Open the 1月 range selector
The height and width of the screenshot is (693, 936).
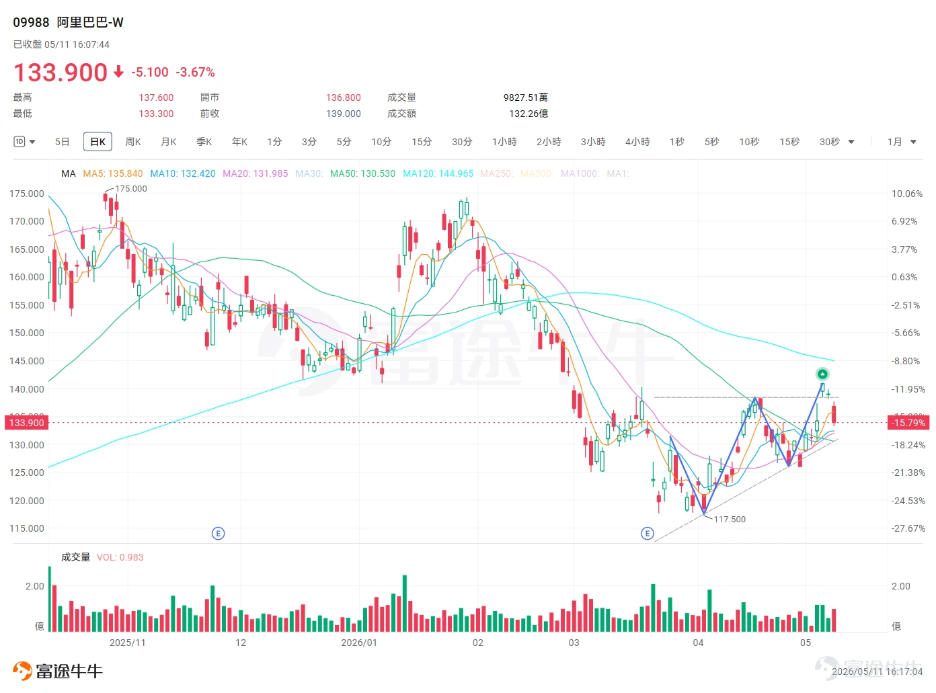point(894,142)
